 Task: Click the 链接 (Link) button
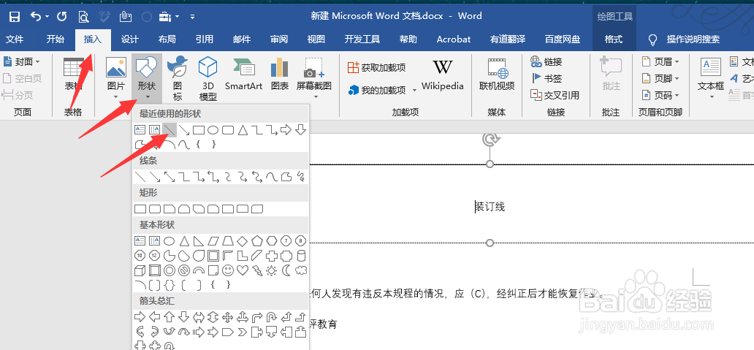pos(547,61)
